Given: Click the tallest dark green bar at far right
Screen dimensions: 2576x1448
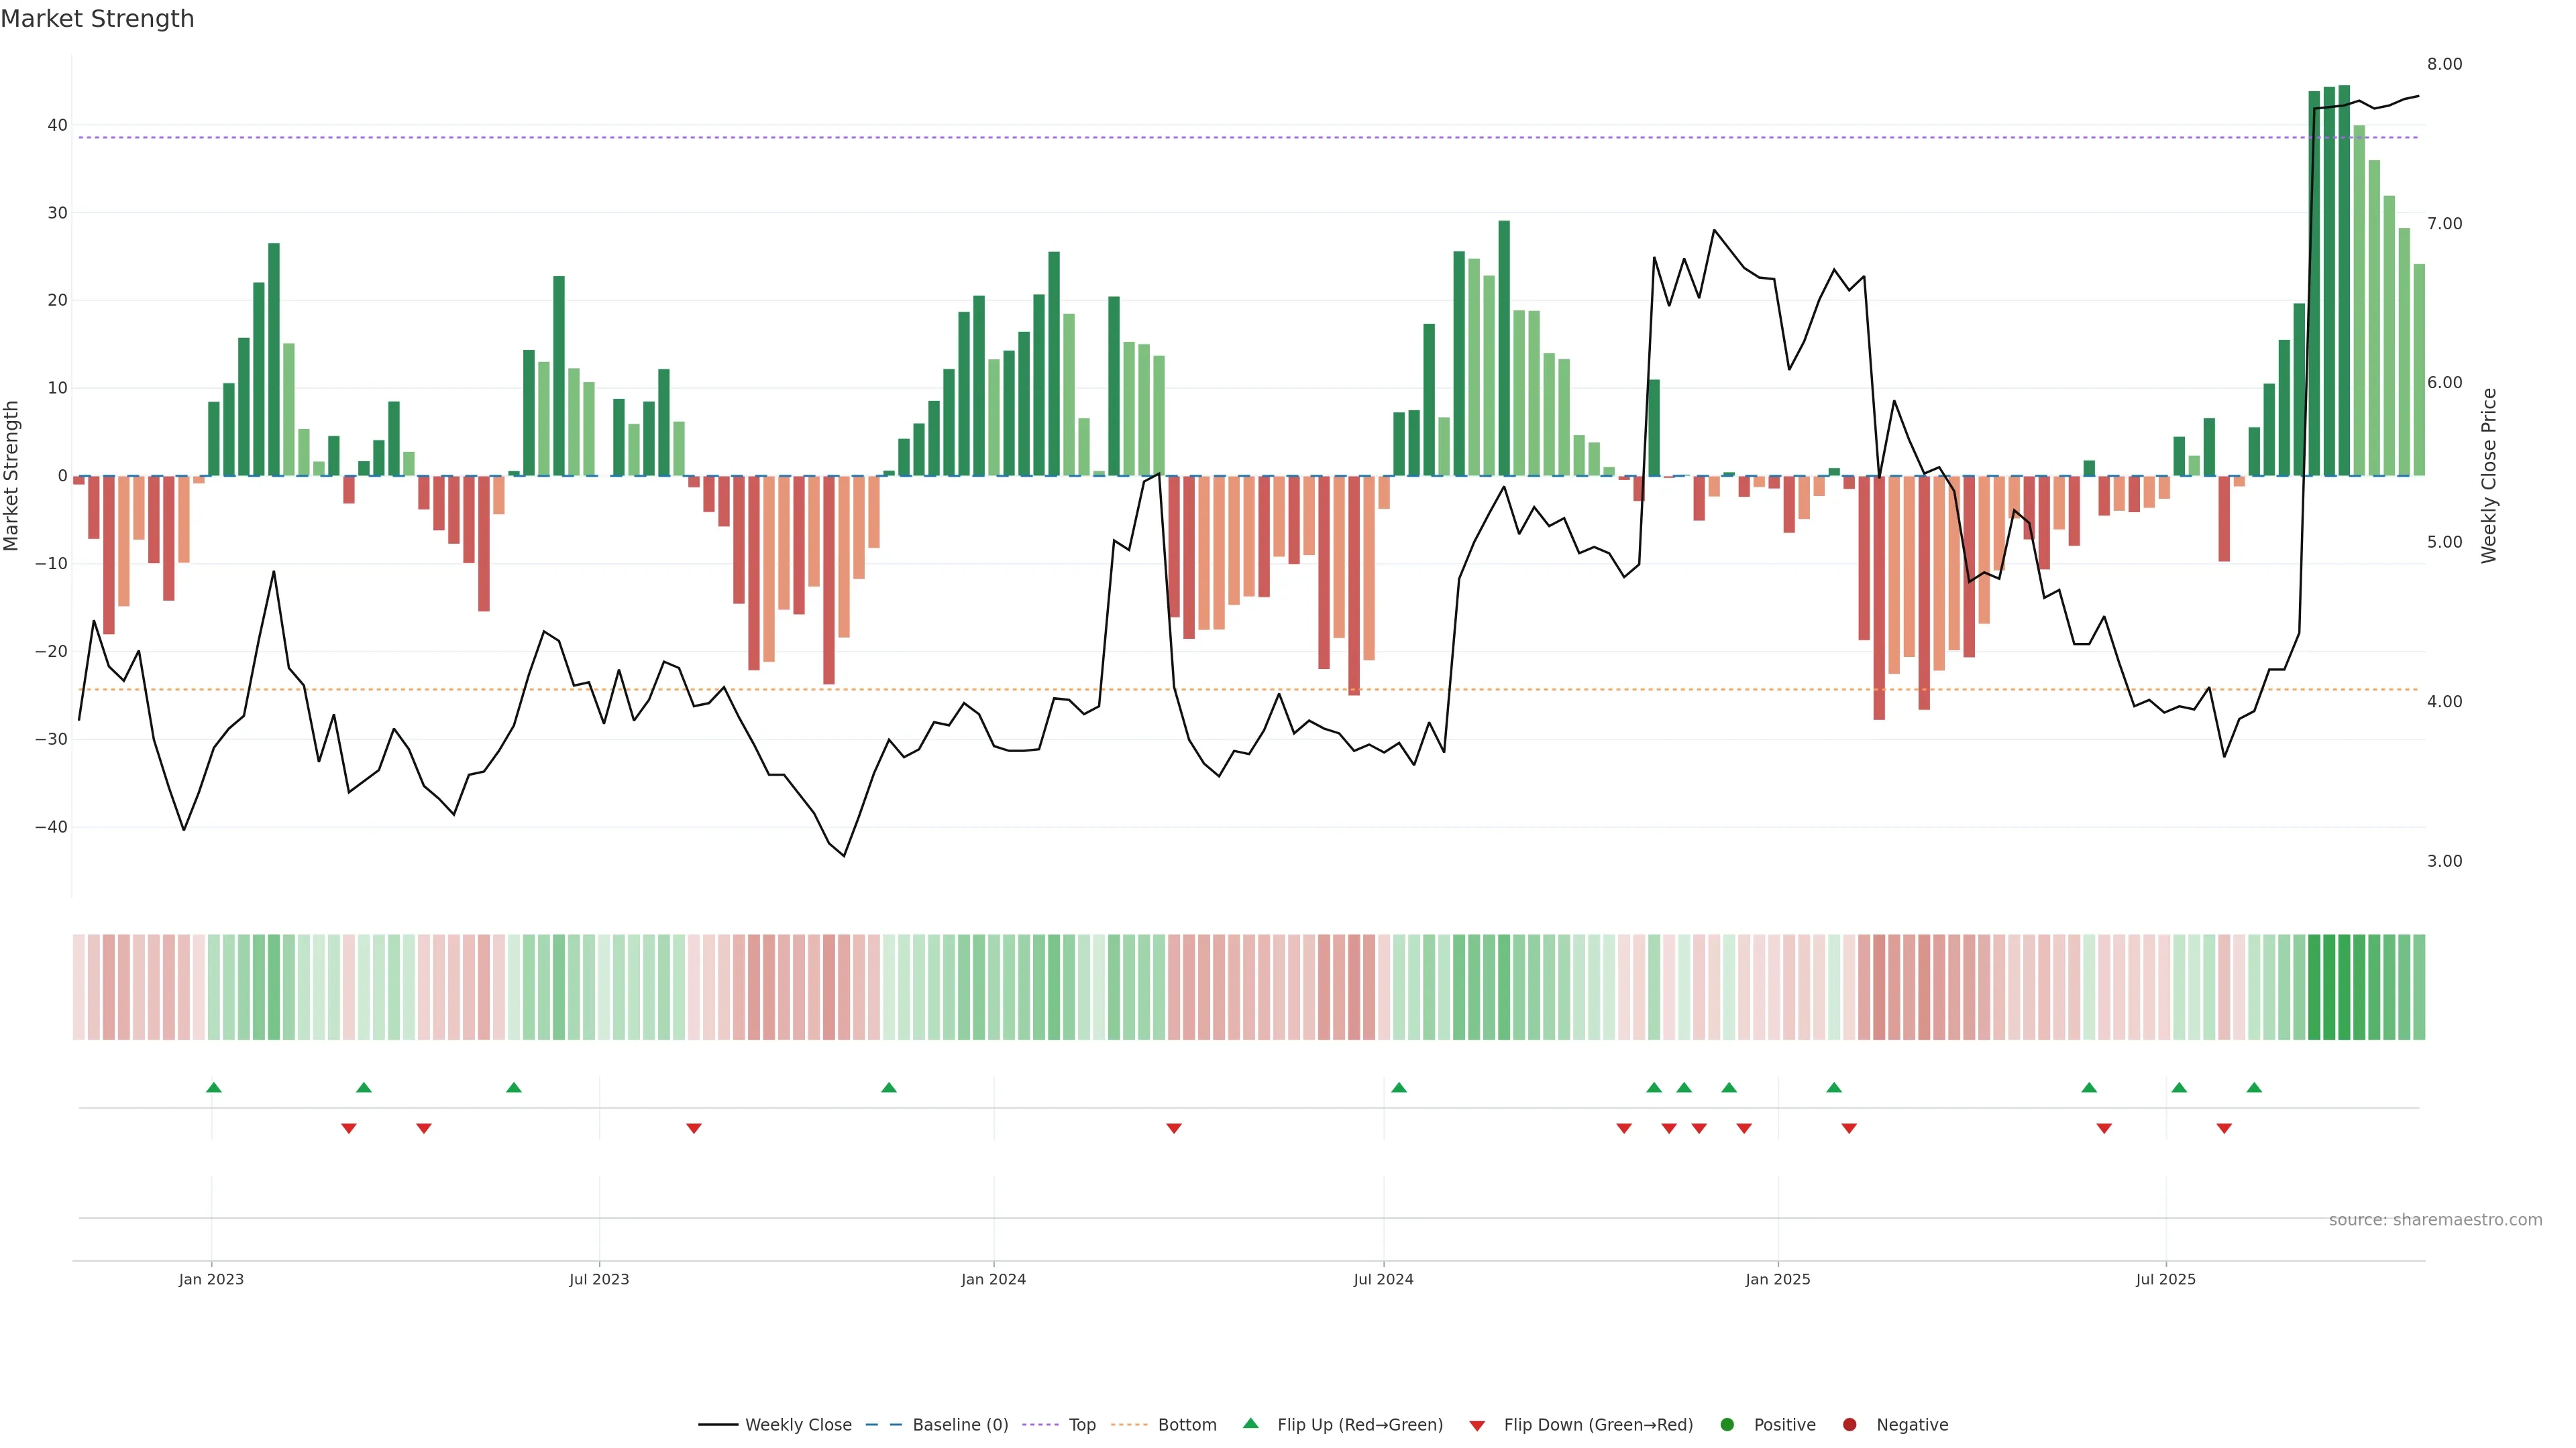Looking at the screenshot, I should pyautogui.click(x=2344, y=280).
